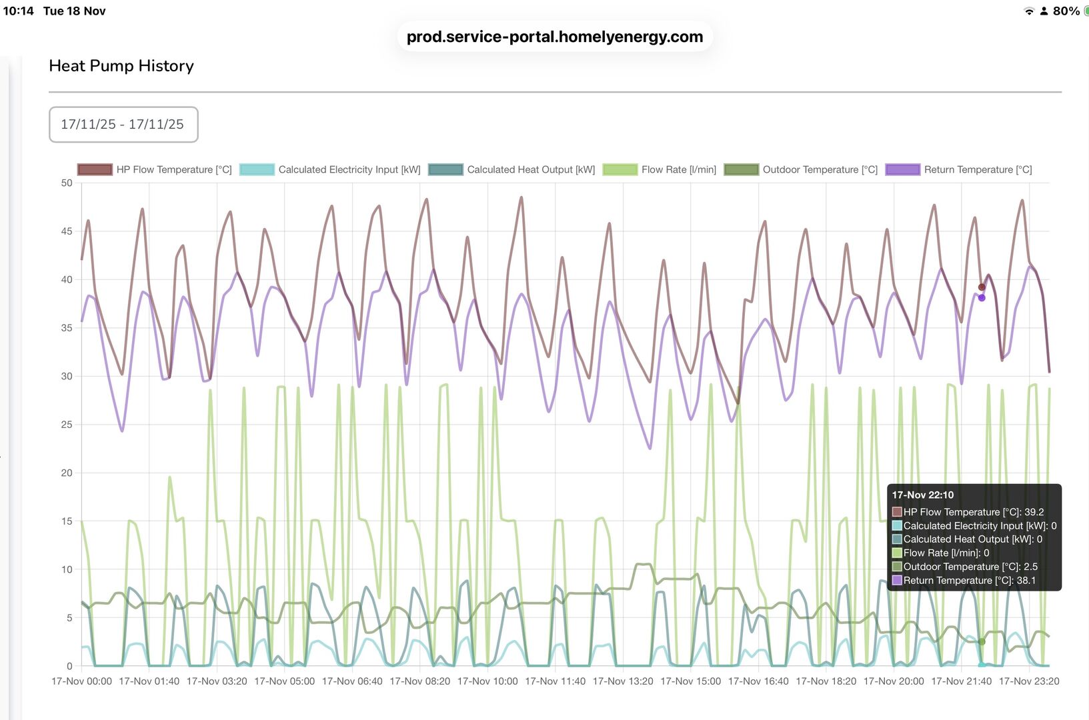Click the tooltip title 17-Nov 22:10
This screenshot has height=720, width=1089.
tap(922, 495)
